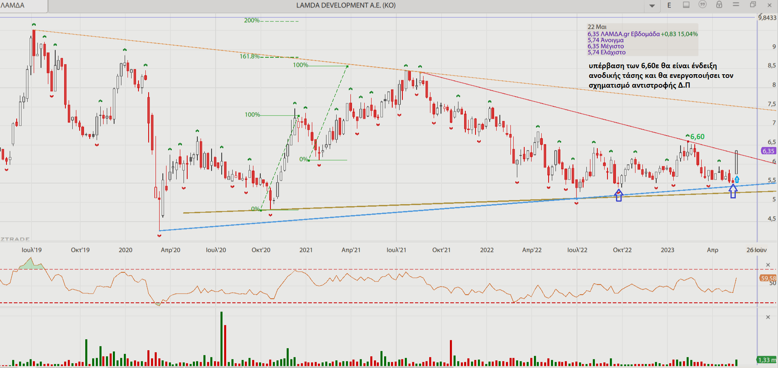The width and height of the screenshot is (778, 368).
Task: Click the 2023 date axis label
Action: pyautogui.click(x=668, y=250)
